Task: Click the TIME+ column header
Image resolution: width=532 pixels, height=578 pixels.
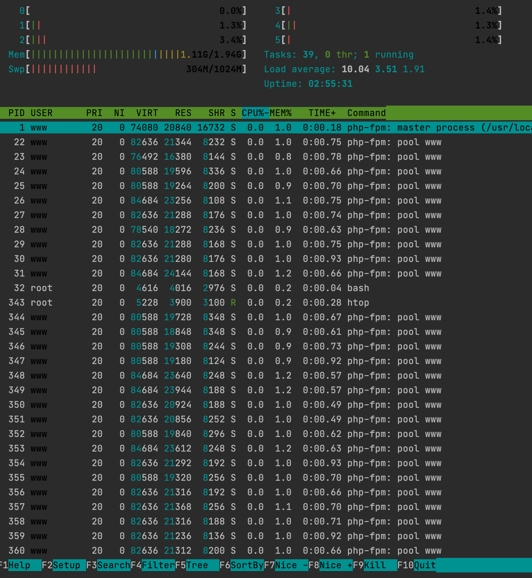Action: pos(322,113)
